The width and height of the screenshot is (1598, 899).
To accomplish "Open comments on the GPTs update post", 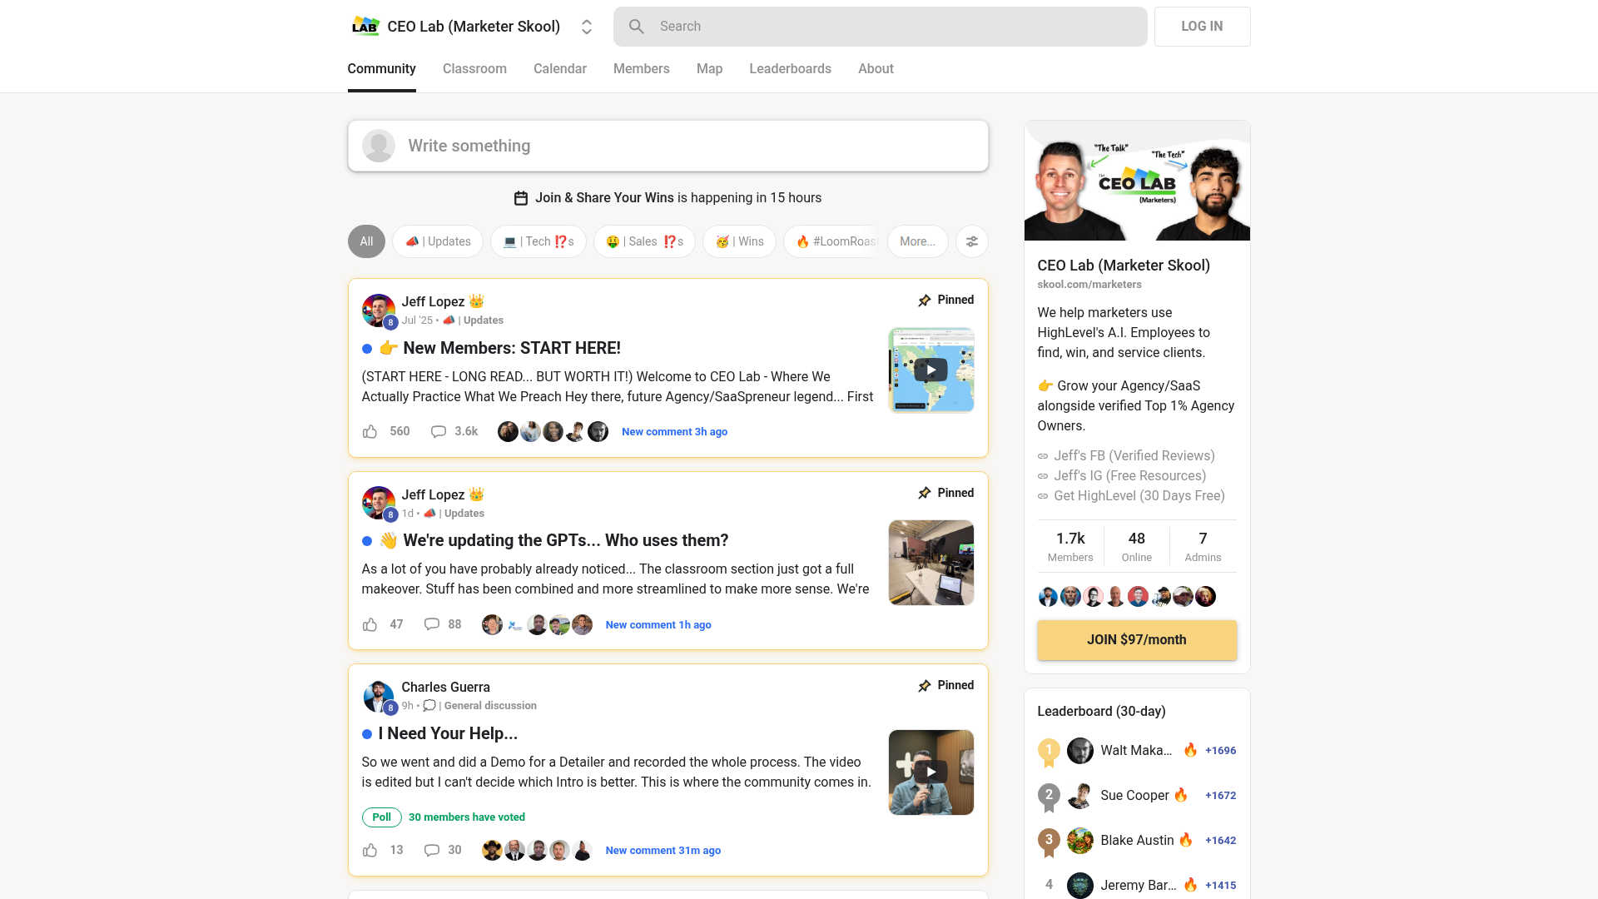I will 432,624.
